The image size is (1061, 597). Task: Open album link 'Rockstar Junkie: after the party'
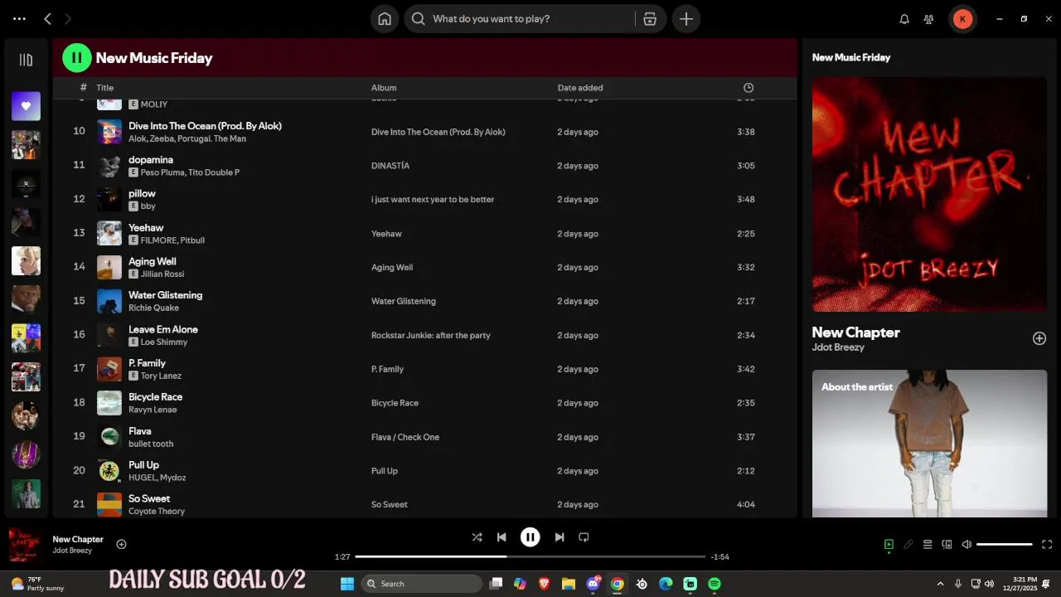click(431, 336)
